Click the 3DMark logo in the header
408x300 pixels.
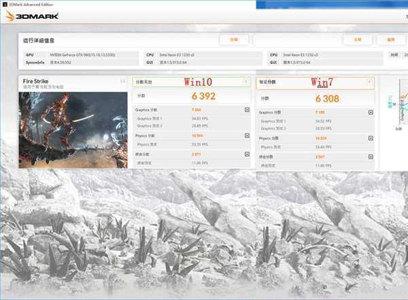tap(32, 16)
